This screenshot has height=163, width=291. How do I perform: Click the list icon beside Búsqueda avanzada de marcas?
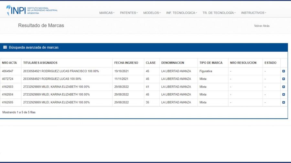(x=5, y=47)
